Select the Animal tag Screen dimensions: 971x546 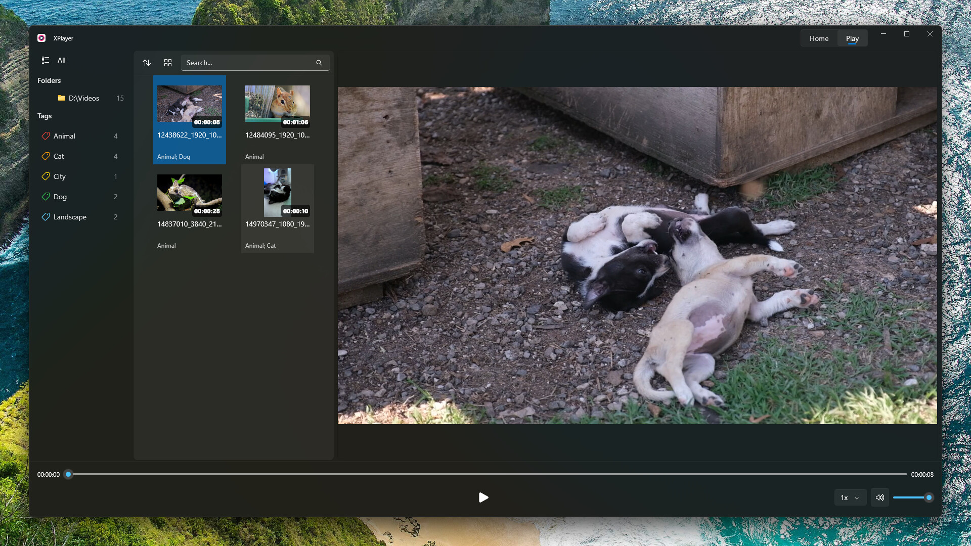pyautogui.click(x=64, y=136)
